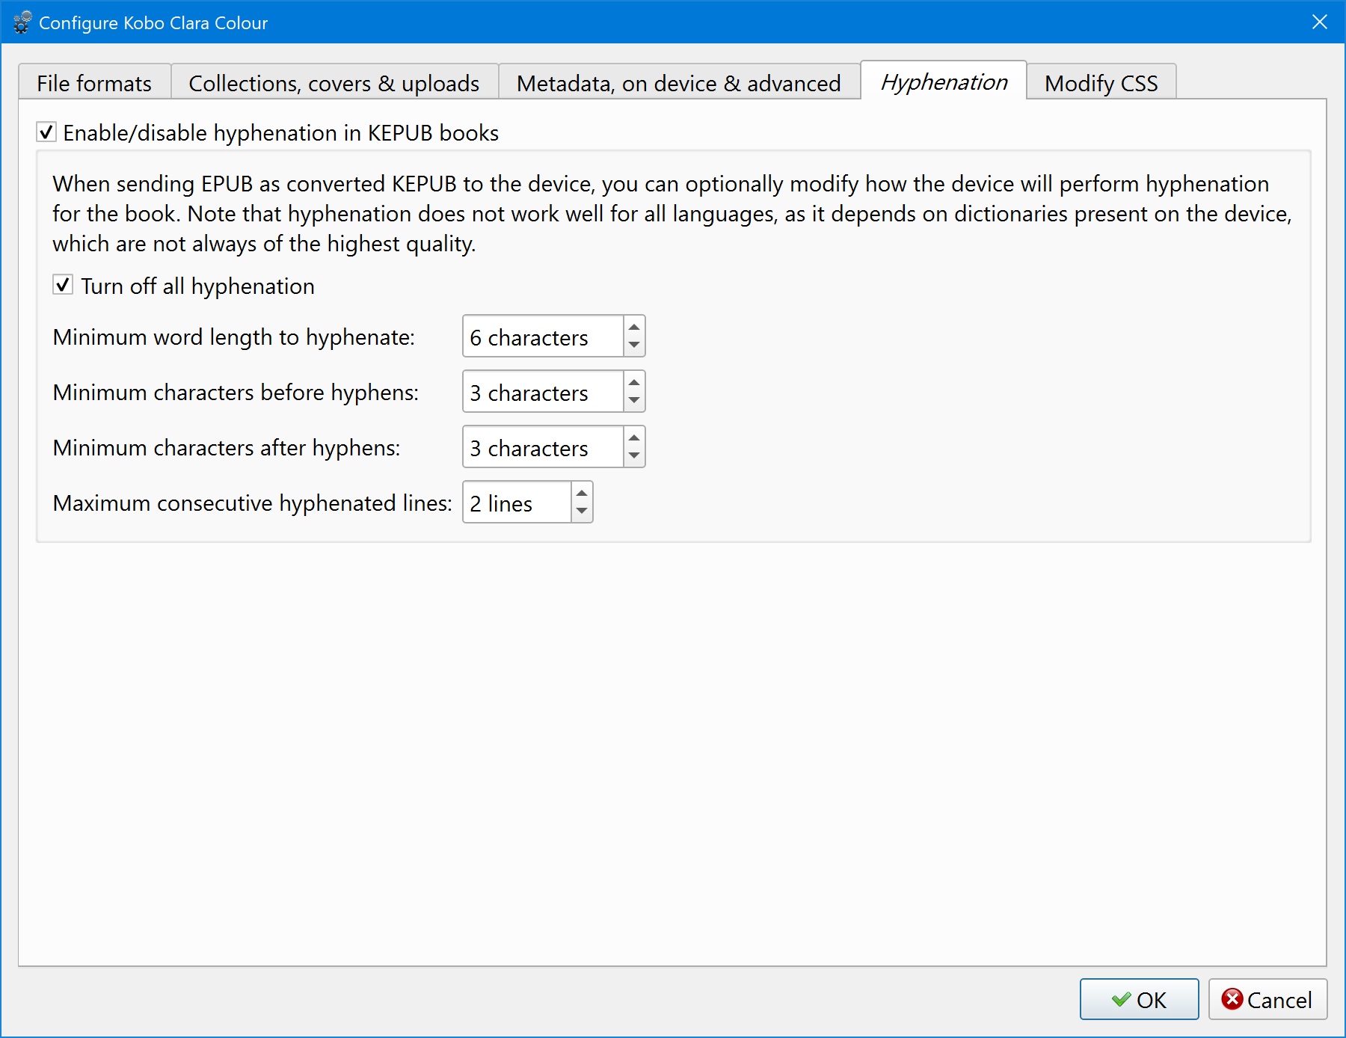The height and width of the screenshot is (1038, 1346).
Task: Increase minimum word length to hyphenate
Action: click(634, 327)
